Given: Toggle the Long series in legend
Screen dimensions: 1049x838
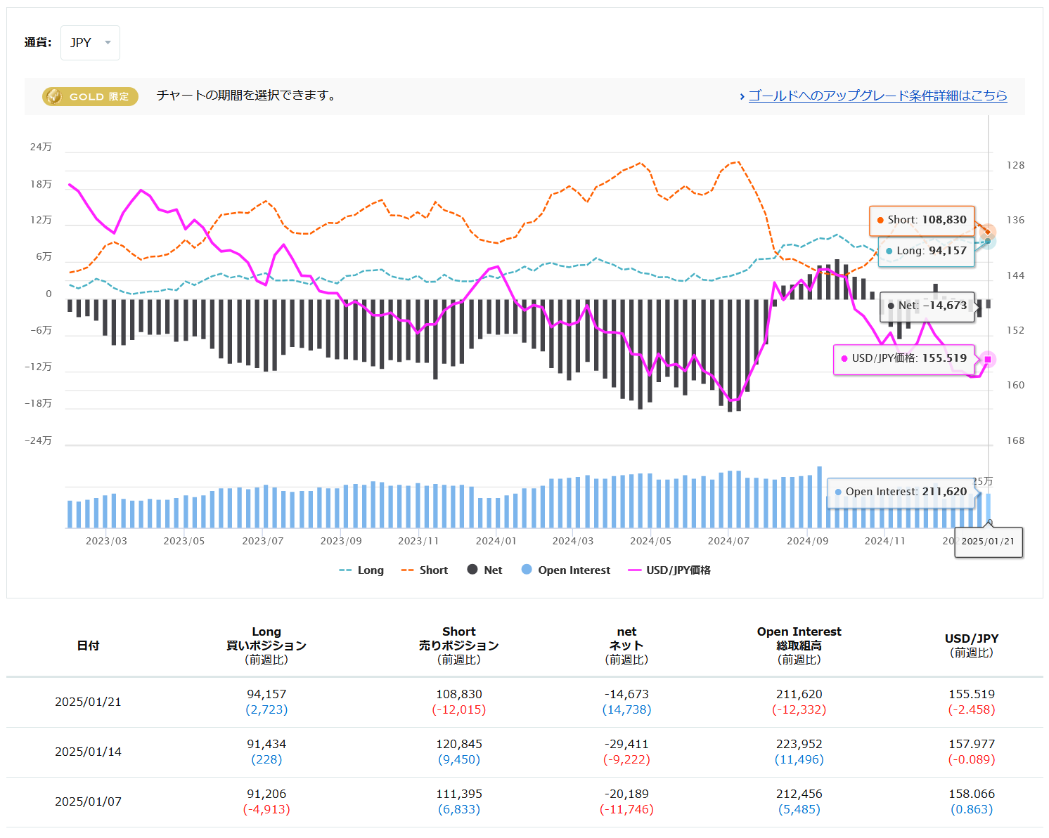Looking at the screenshot, I should click(x=361, y=570).
